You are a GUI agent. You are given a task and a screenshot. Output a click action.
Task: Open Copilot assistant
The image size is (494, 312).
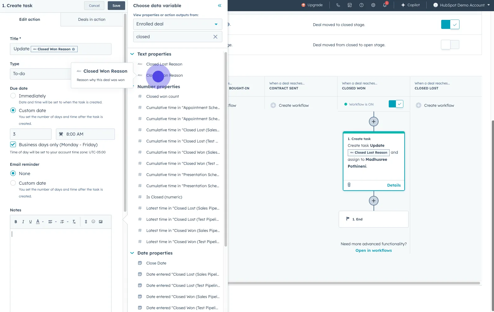coord(410,5)
